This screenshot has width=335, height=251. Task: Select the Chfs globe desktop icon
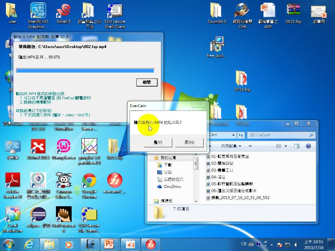click(242, 16)
